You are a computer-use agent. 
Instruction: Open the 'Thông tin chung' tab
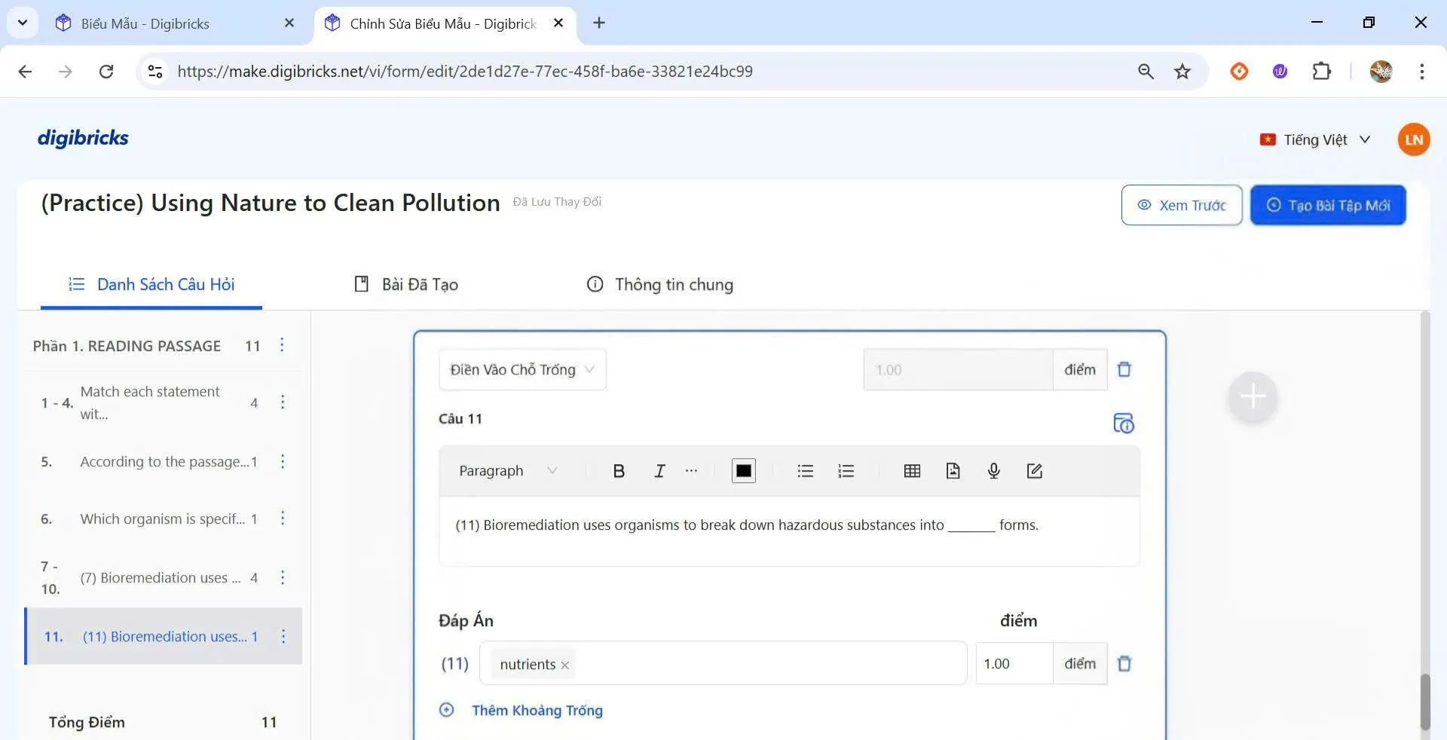click(x=660, y=285)
